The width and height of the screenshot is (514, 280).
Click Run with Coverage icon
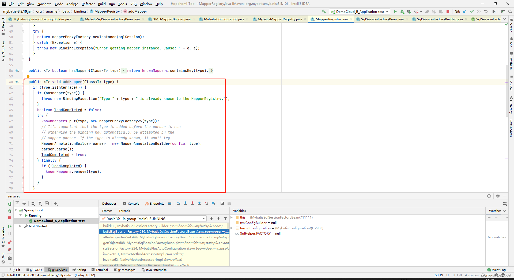click(409, 11)
